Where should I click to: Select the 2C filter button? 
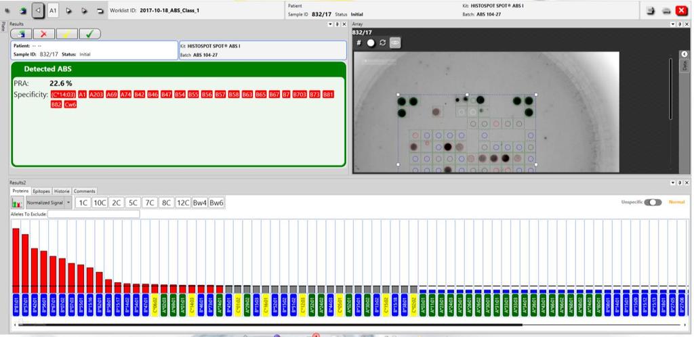(x=116, y=203)
